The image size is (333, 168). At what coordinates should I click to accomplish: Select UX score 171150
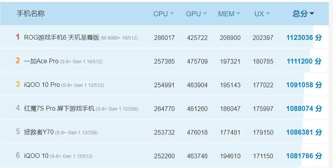point(263,156)
